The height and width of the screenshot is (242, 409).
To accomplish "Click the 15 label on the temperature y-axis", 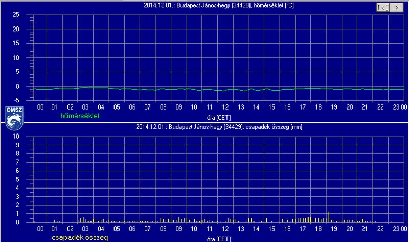I will [16, 43].
